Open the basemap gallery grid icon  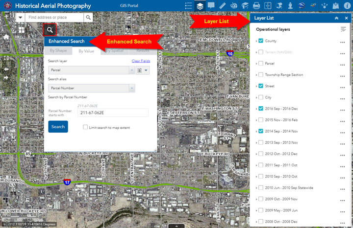(x=22, y=30)
